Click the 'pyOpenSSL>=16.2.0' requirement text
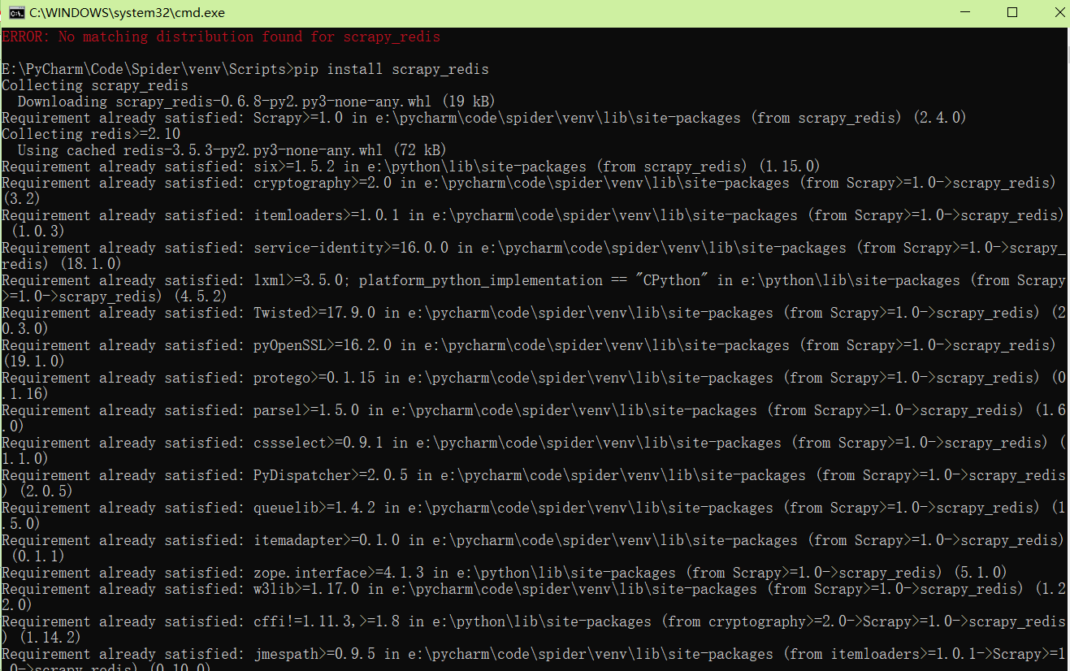Image resolution: width=1070 pixels, height=671 pixels. (323, 345)
